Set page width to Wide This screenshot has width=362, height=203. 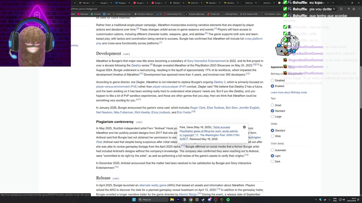click(x=272, y=136)
